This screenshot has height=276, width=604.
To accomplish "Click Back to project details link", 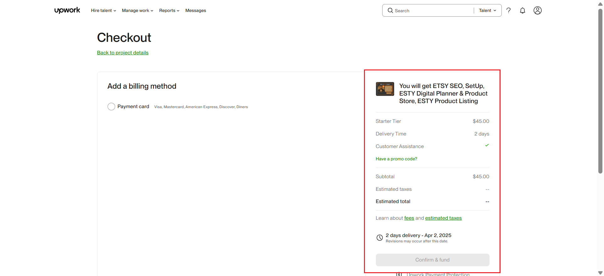I will [x=123, y=53].
